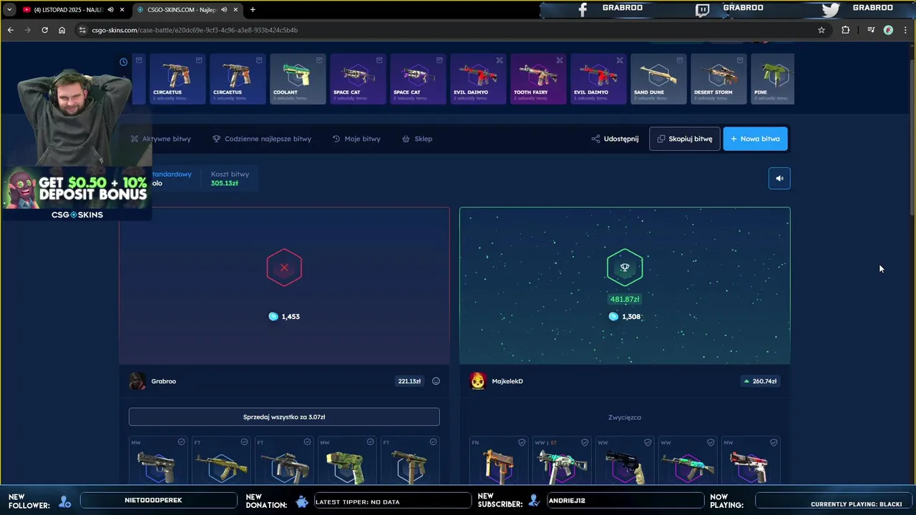Click the small box icon on Sand Dune card
This screenshot has width=916, height=515.
(x=680, y=60)
